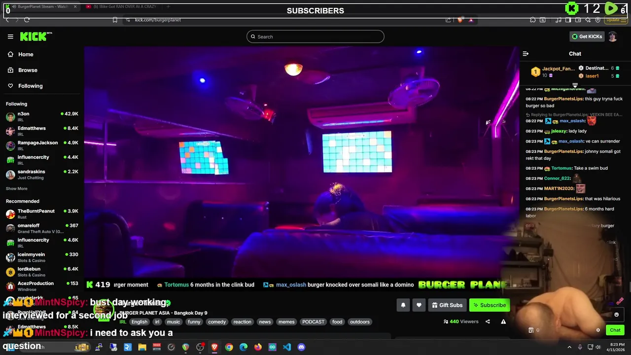Screen dimensions: 631x355
Task: Open Brave Rewards triangle icon
Action: [x=471, y=20]
